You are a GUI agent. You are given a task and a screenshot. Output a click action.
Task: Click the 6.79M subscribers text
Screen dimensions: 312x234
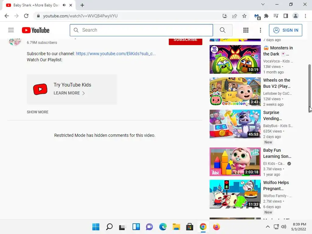click(42, 43)
